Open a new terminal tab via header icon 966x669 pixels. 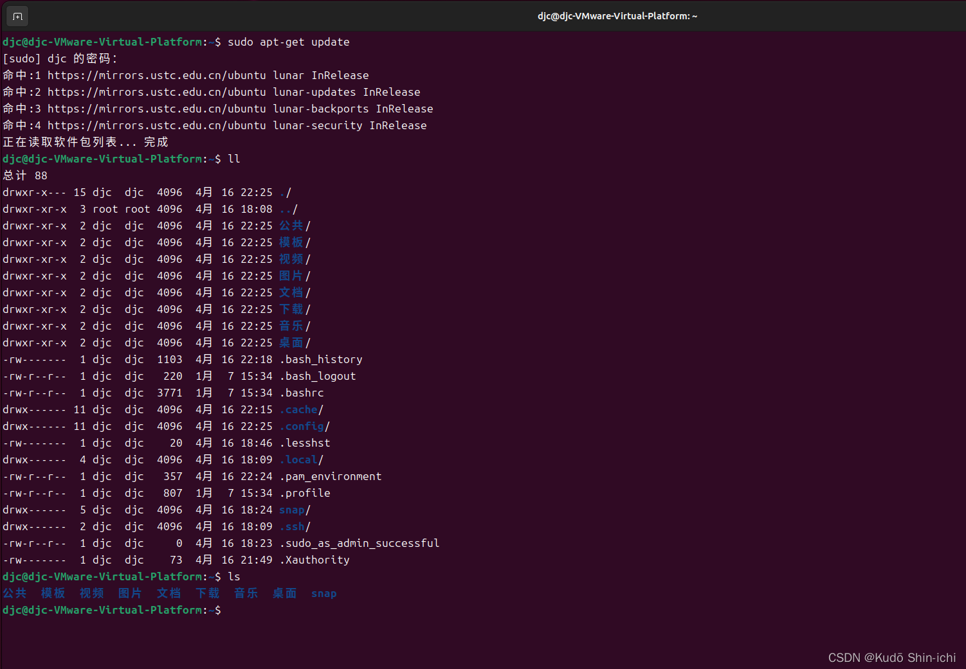tap(17, 16)
